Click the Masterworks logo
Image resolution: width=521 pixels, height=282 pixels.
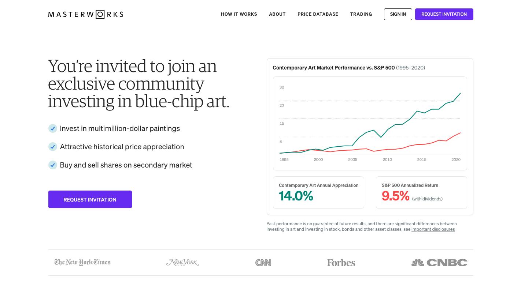[86, 14]
